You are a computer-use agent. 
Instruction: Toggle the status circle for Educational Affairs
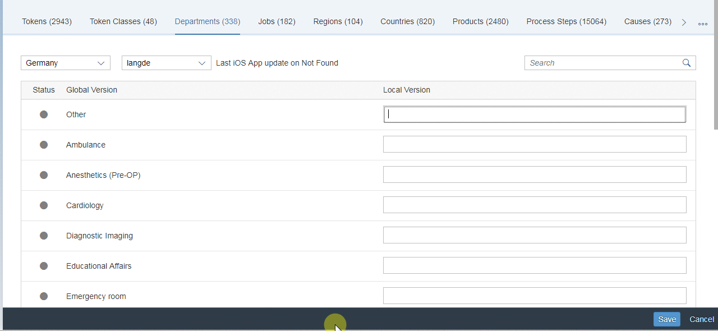[44, 265]
